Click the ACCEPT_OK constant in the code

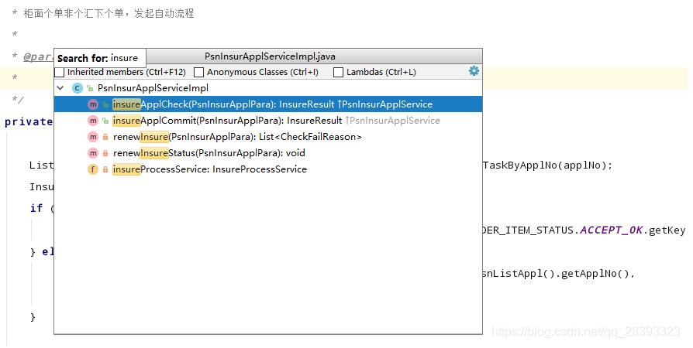pyautogui.click(x=612, y=230)
